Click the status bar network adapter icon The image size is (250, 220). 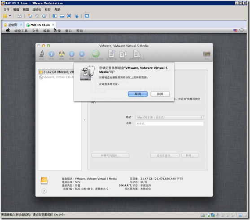tap(213, 215)
